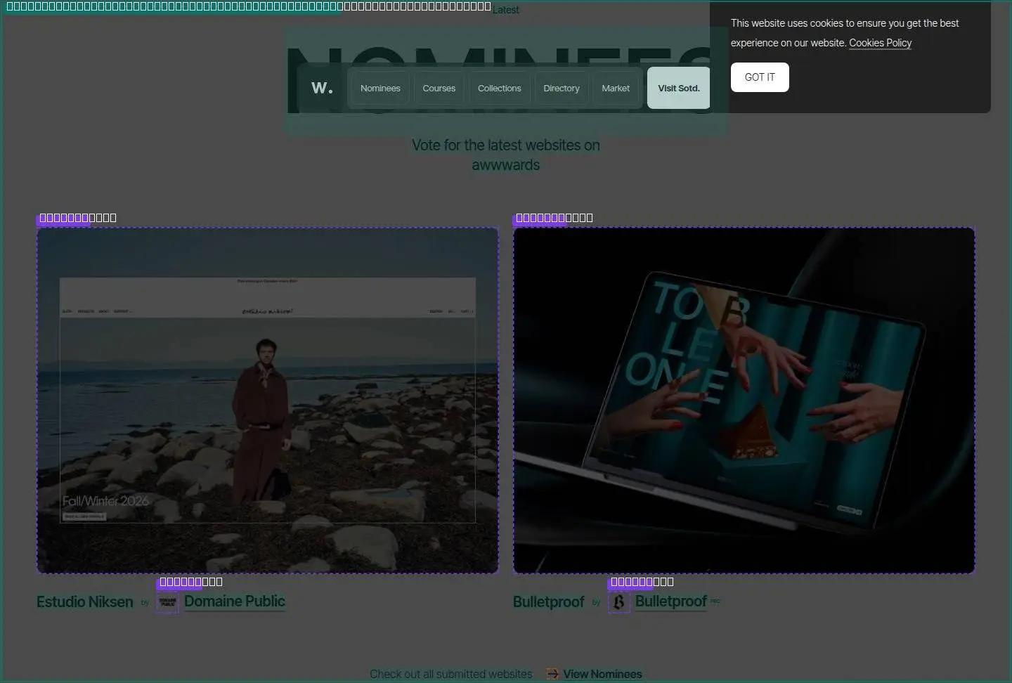Dismiss cookies with GOT IT button

click(x=760, y=77)
